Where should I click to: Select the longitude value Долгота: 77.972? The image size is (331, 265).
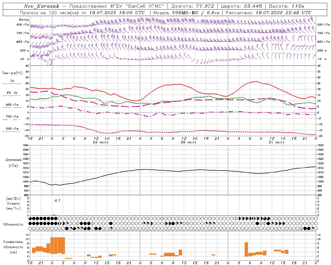[193, 6]
